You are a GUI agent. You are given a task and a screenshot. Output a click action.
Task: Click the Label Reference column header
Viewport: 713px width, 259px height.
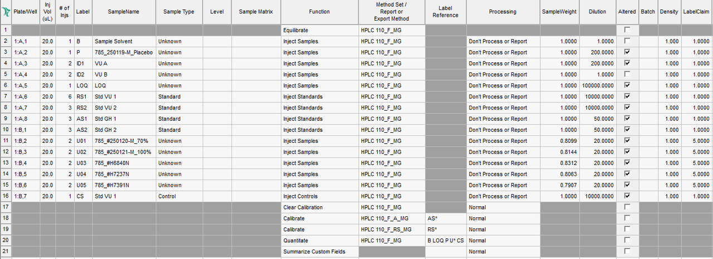point(446,12)
